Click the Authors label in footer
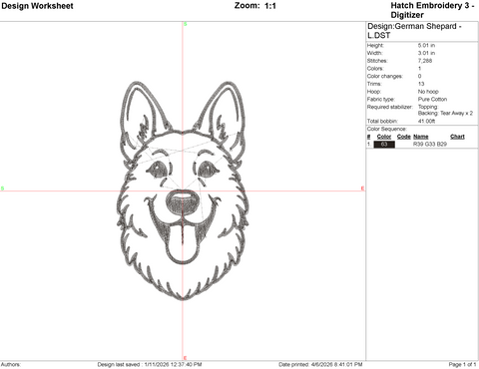The width and height of the screenshot is (479, 369). click(x=10, y=364)
